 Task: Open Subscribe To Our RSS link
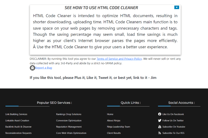pyautogui.click(x=173, y=133)
